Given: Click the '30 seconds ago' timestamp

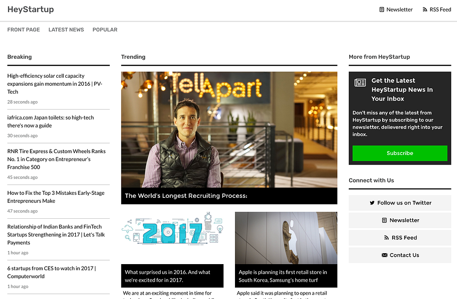Looking at the screenshot, I should click(22, 136).
